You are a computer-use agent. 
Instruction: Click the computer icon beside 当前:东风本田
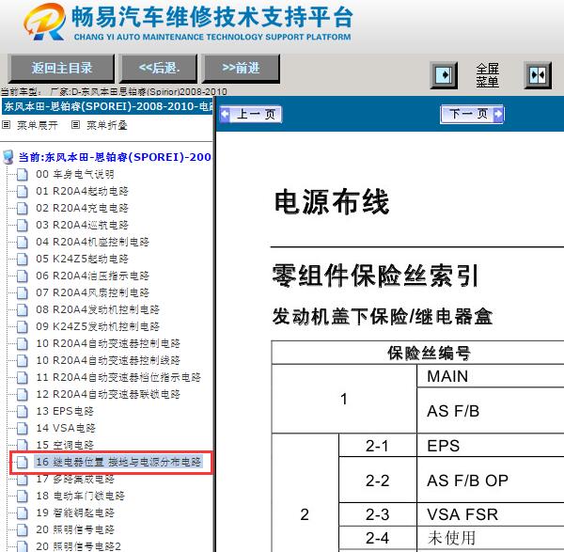[x=8, y=158]
